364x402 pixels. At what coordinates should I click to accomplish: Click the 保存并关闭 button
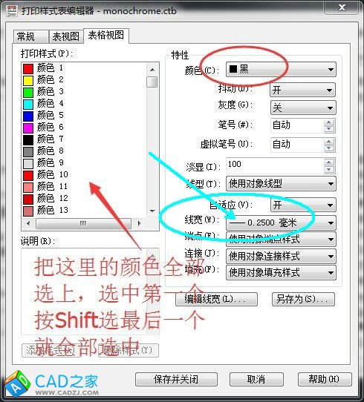(176, 379)
